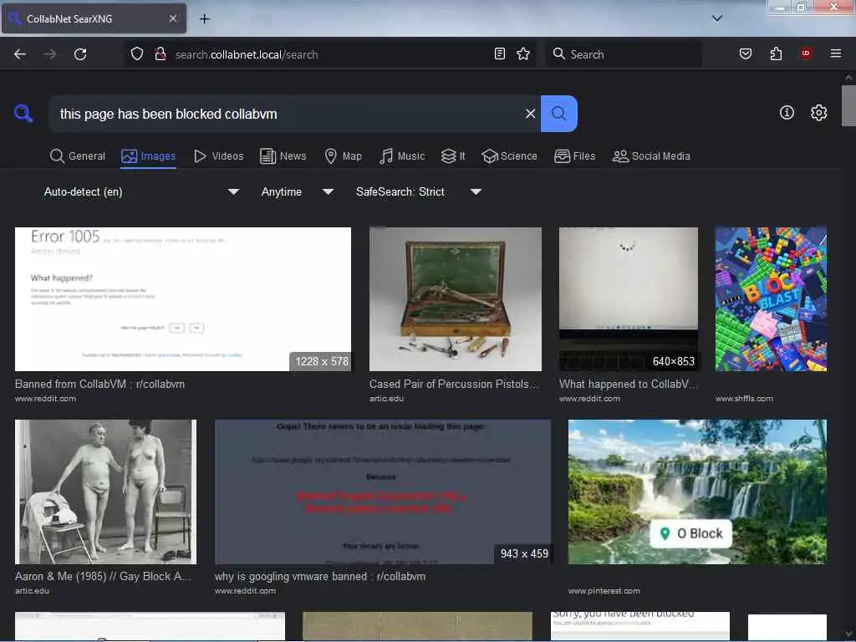Open a new browser tab
Image resolution: width=856 pixels, height=642 pixels.
point(204,19)
